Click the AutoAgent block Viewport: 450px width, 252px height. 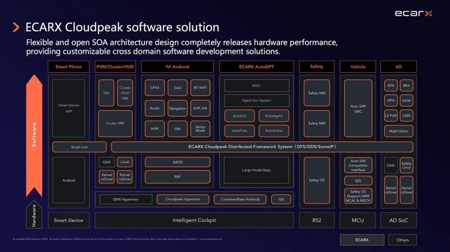pyautogui.click(x=274, y=116)
